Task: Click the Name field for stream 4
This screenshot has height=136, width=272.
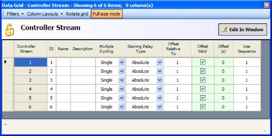Action: click(63, 89)
